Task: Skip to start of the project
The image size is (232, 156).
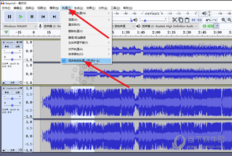Action: click(x=43, y=17)
